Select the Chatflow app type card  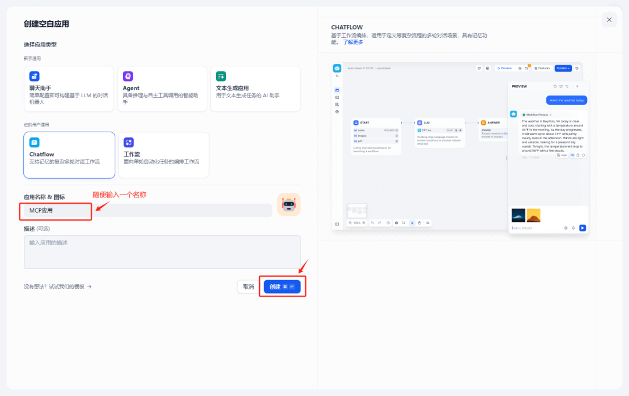point(69,155)
